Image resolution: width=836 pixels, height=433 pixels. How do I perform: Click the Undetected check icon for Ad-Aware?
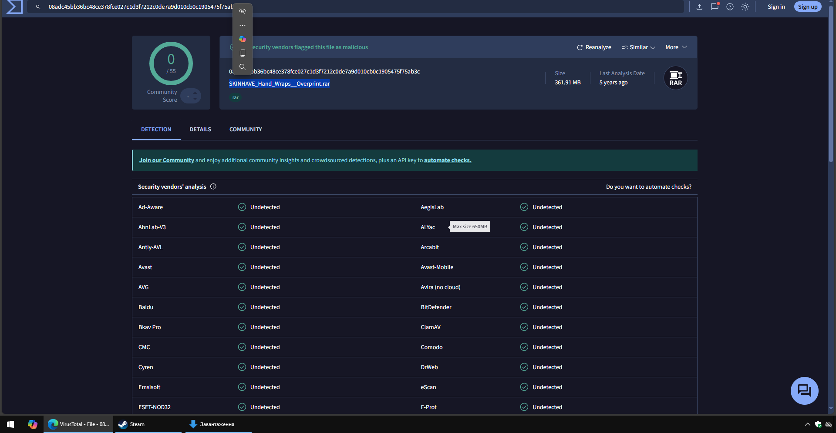242,207
